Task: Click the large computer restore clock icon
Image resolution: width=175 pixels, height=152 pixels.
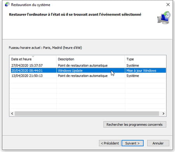Action: tap(164, 18)
